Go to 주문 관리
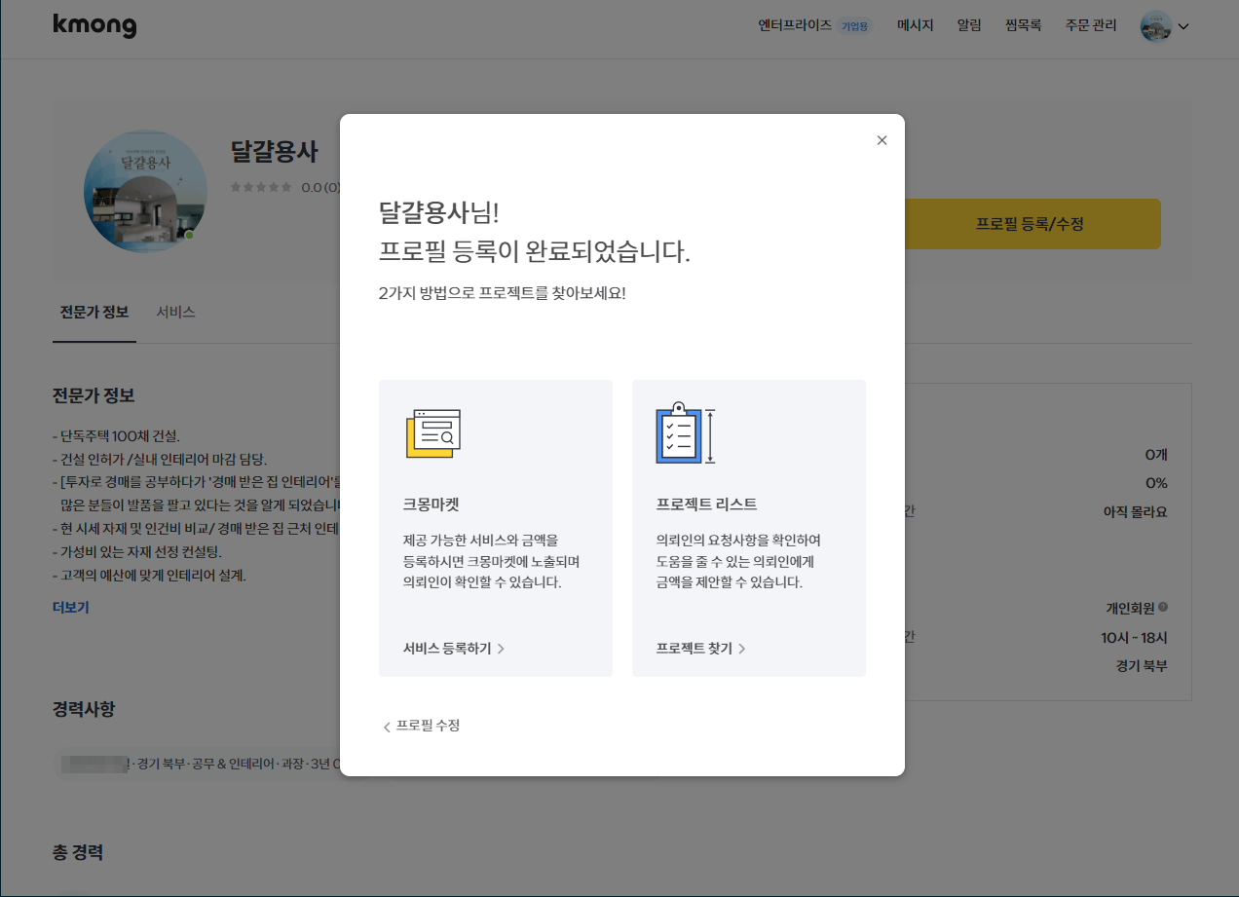1239x897 pixels. pos(1090,25)
